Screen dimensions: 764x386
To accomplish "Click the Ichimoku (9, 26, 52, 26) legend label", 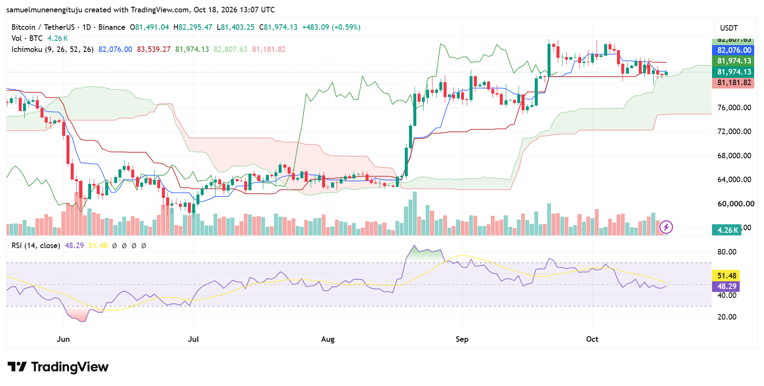I will pos(52,49).
